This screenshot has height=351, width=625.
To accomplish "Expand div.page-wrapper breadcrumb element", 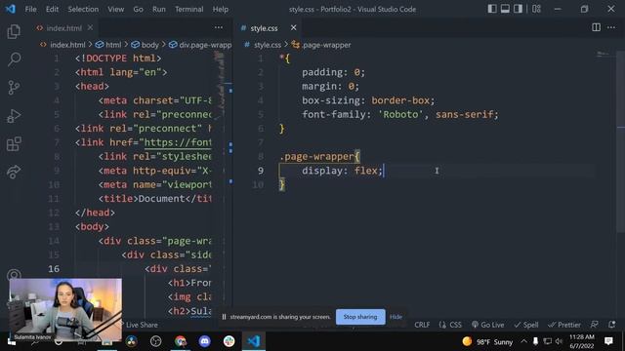I will tap(200, 45).
